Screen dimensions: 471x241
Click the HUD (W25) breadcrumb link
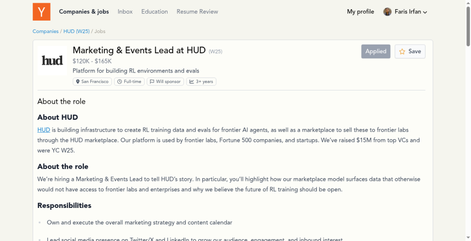(x=76, y=31)
